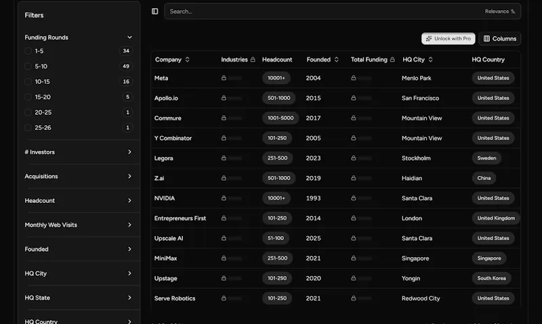Click the 10001+ headcount badge for Meta
The height and width of the screenshot is (324, 542).
[276, 78]
